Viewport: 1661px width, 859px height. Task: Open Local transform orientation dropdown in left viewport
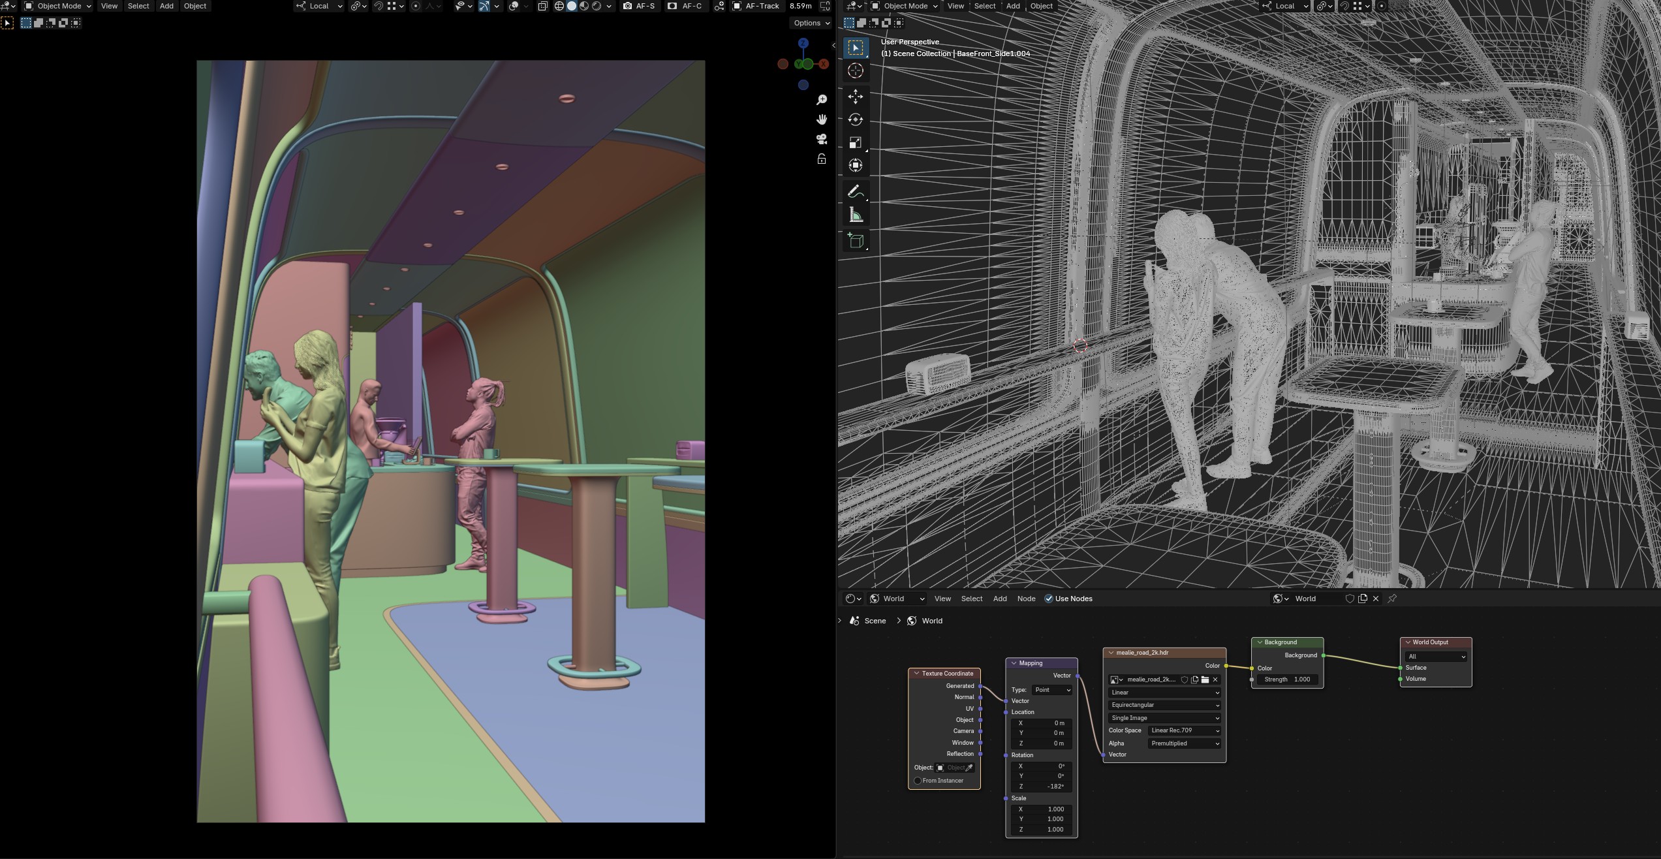coord(319,6)
